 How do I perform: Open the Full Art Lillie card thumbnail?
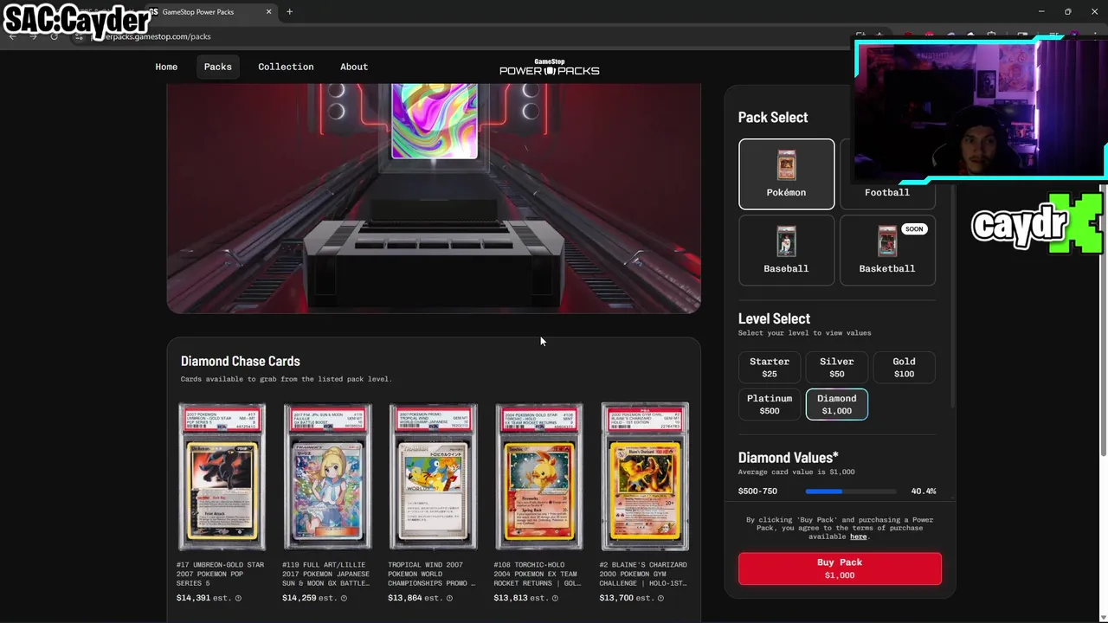[x=327, y=476]
